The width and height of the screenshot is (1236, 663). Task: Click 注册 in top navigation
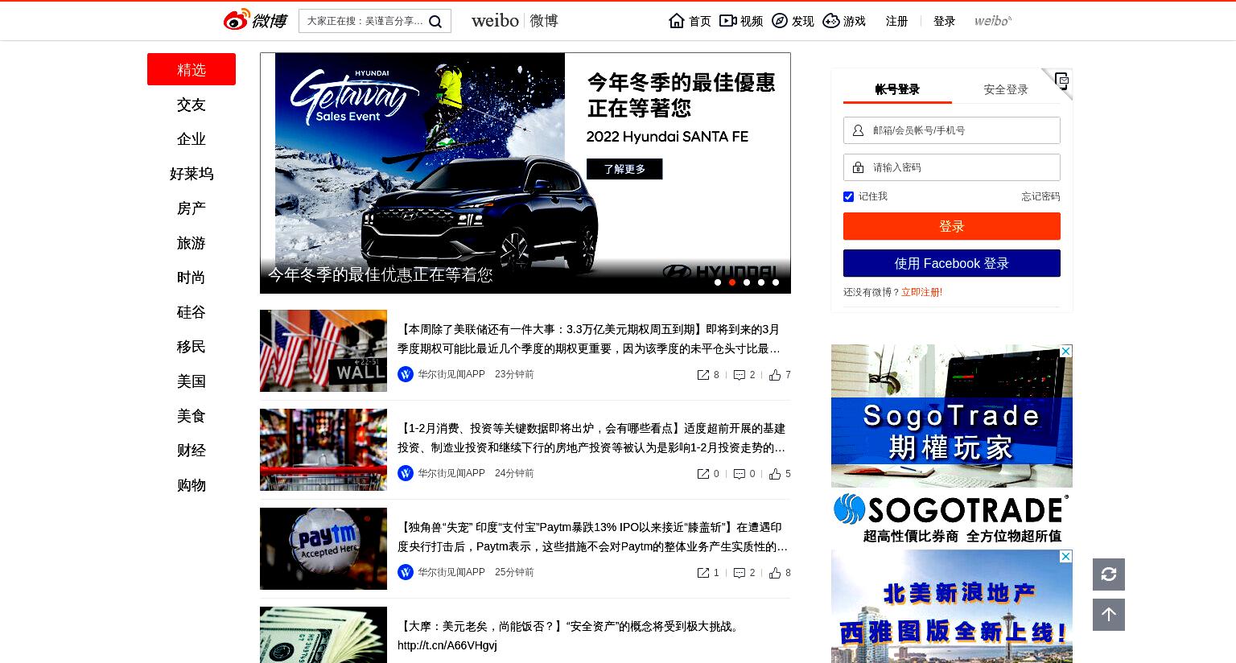[896, 21]
